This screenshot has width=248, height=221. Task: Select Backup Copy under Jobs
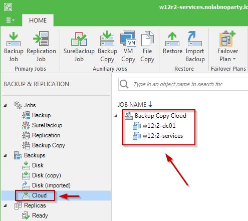tap(49, 145)
